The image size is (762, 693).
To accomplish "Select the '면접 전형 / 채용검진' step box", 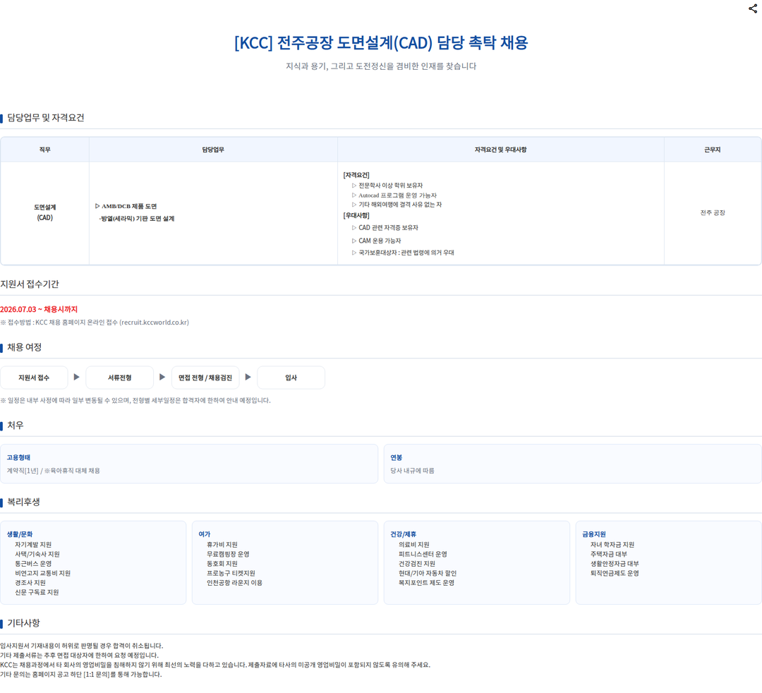I will [205, 378].
